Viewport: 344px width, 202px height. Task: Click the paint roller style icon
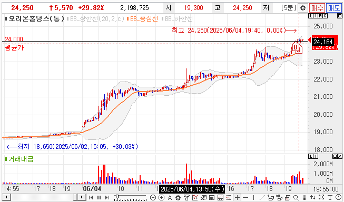tap(186, 197)
